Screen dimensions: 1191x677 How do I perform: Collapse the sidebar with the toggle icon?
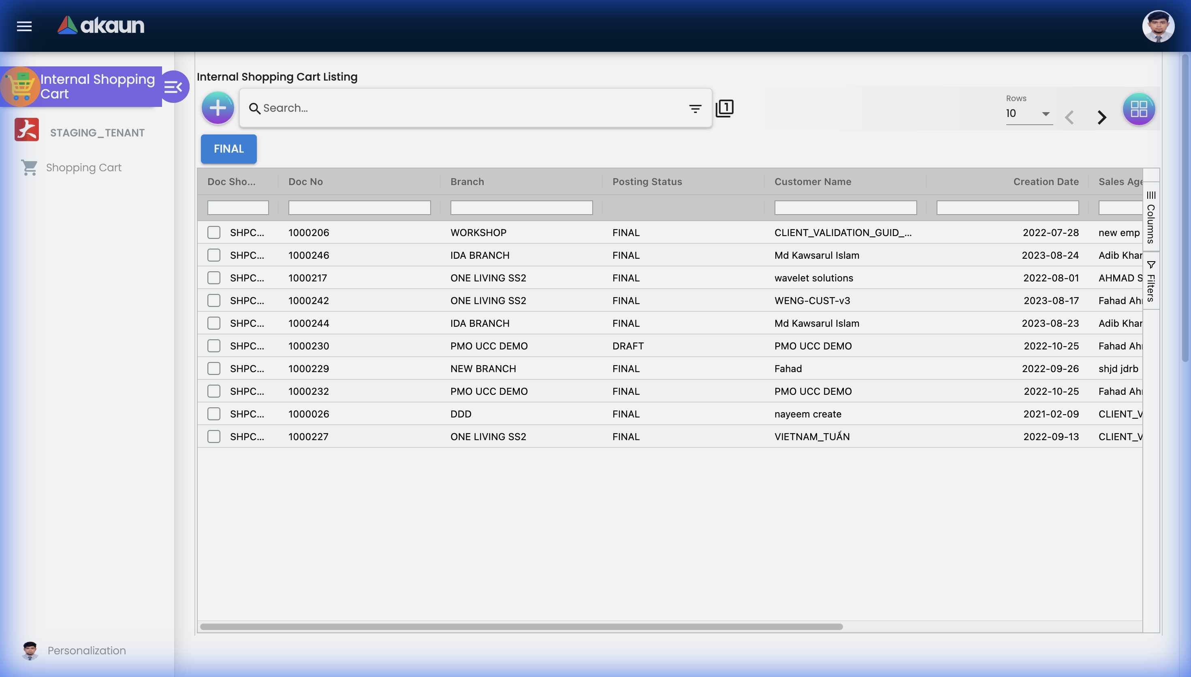click(173, 87)
